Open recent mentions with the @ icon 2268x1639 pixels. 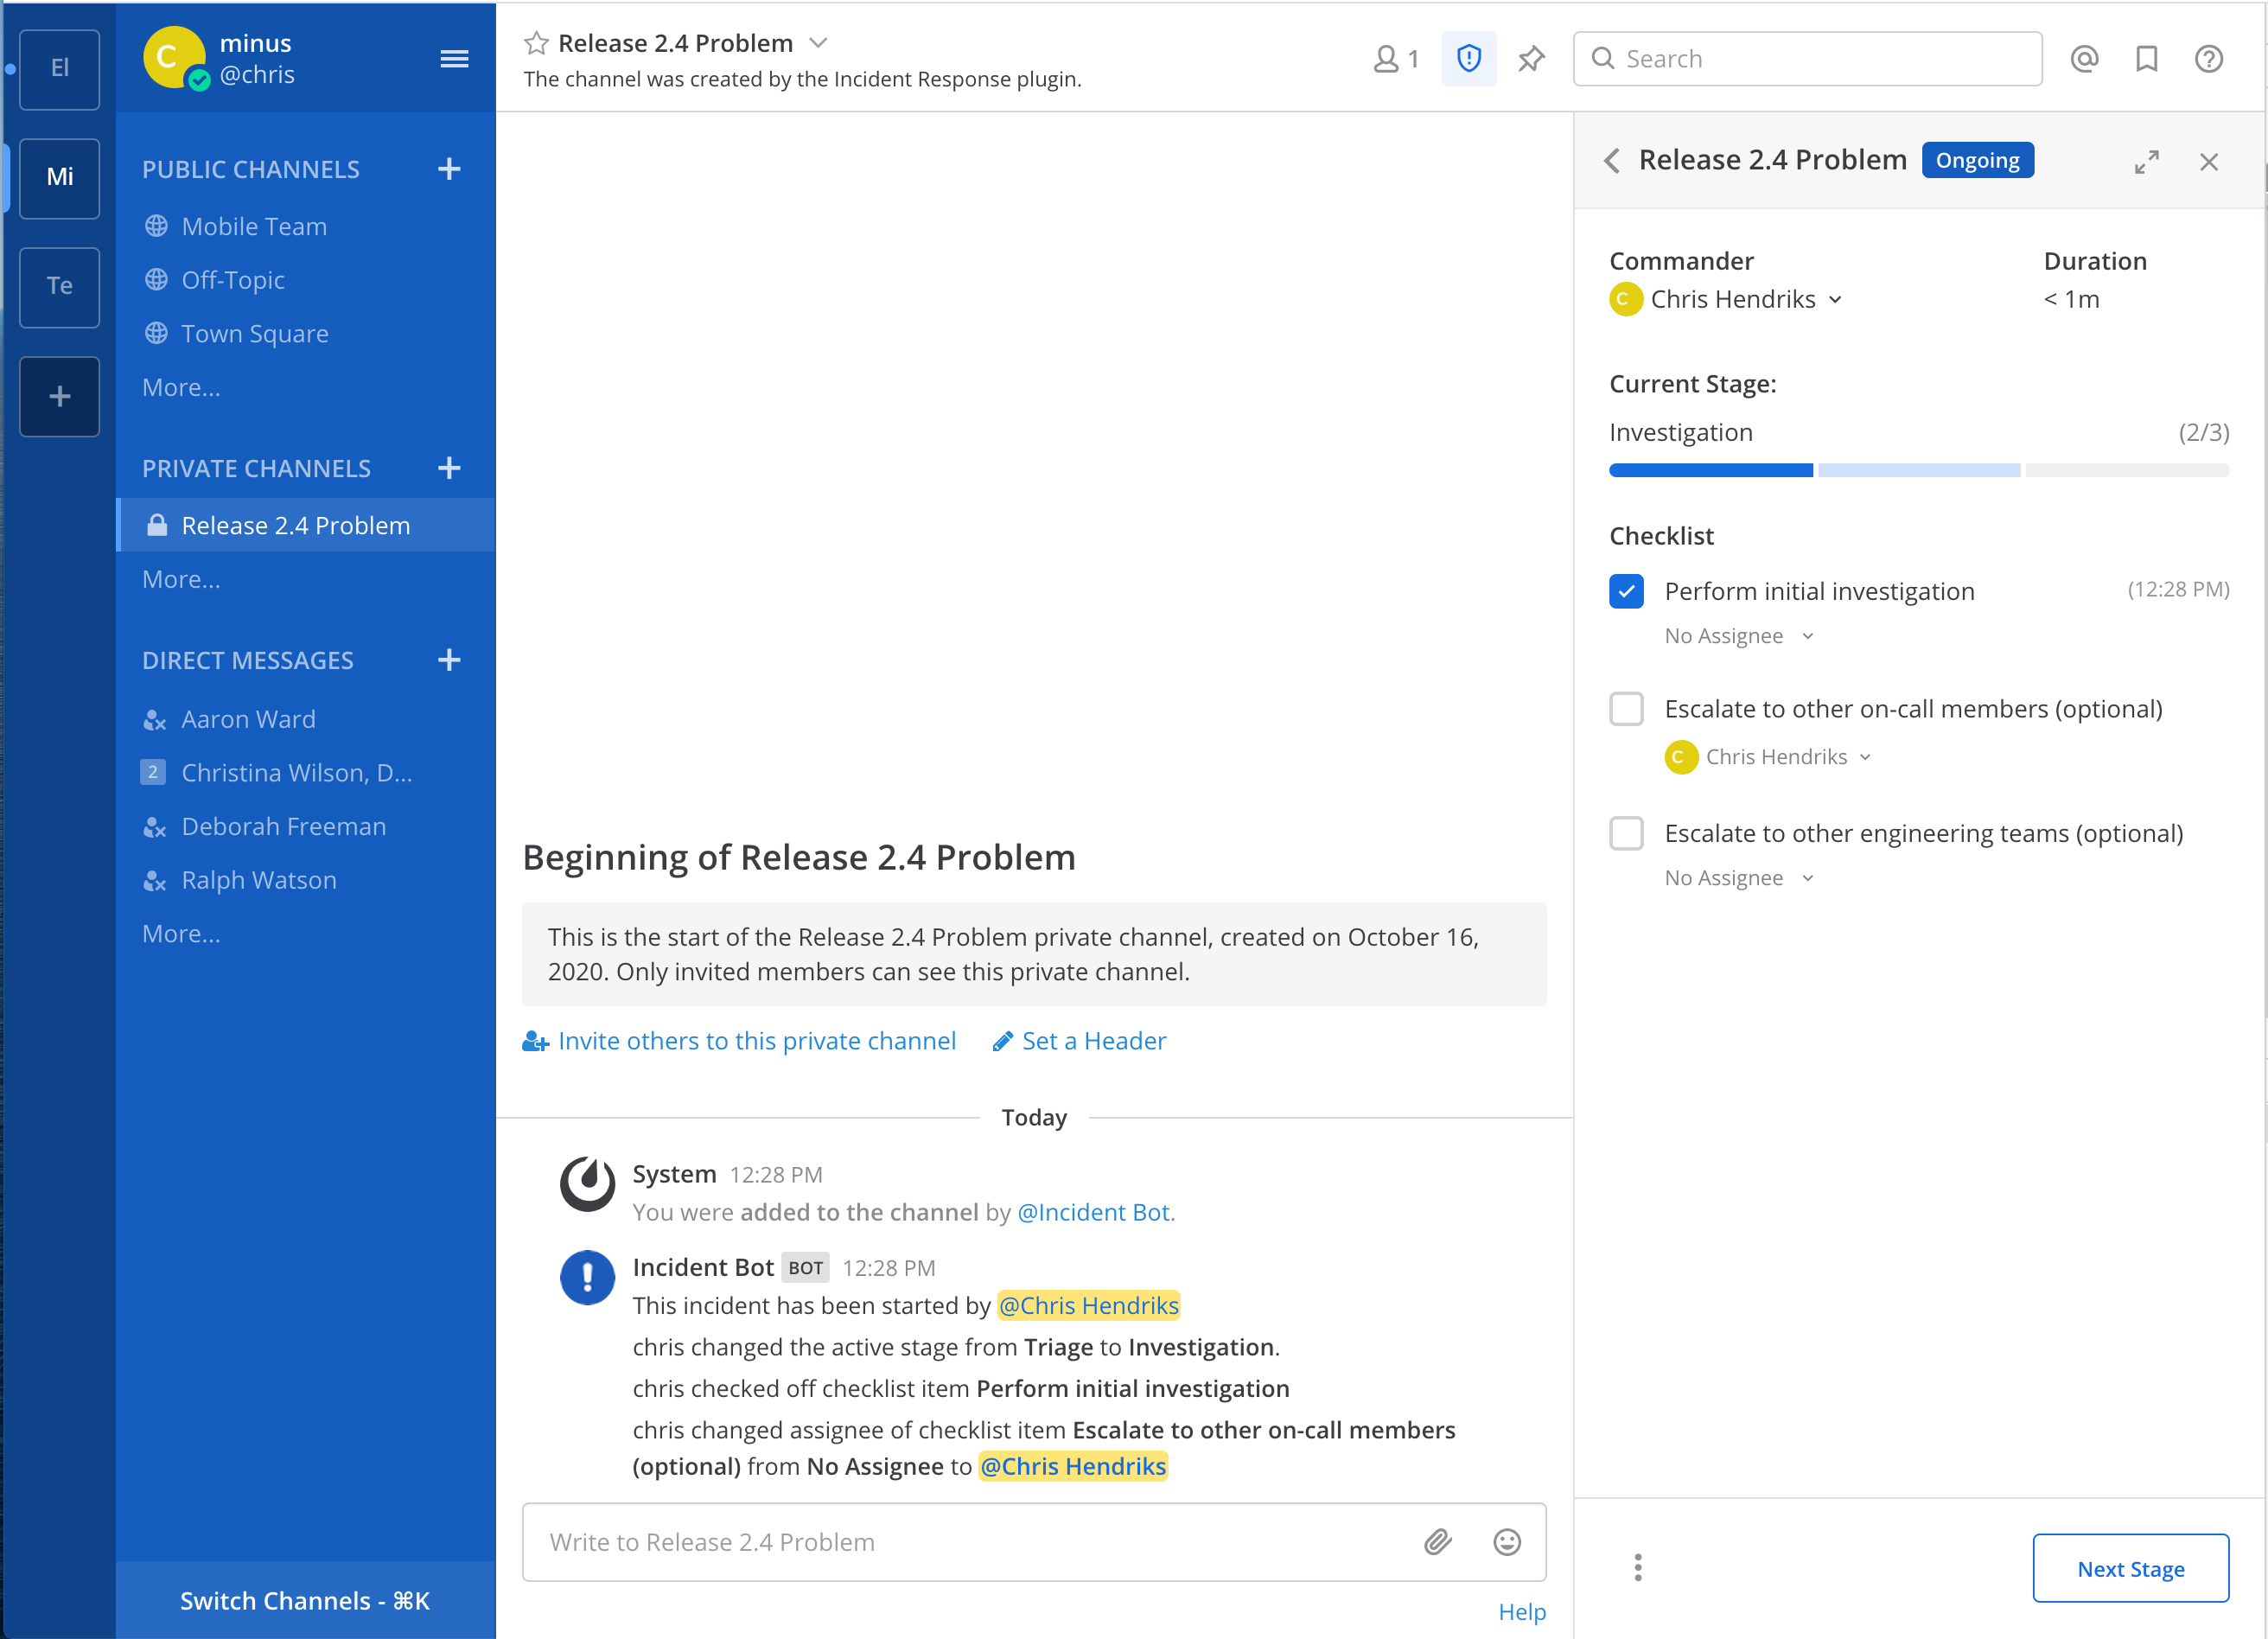tap(2084, 59)
